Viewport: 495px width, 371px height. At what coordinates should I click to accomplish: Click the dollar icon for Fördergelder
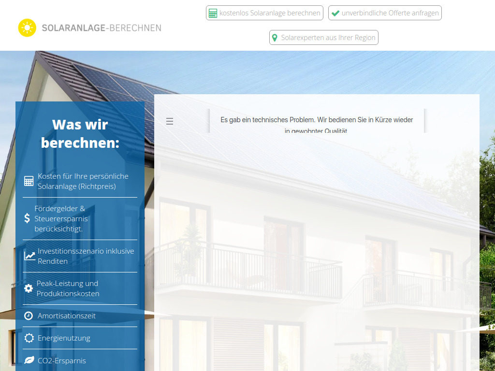point(28,218)
